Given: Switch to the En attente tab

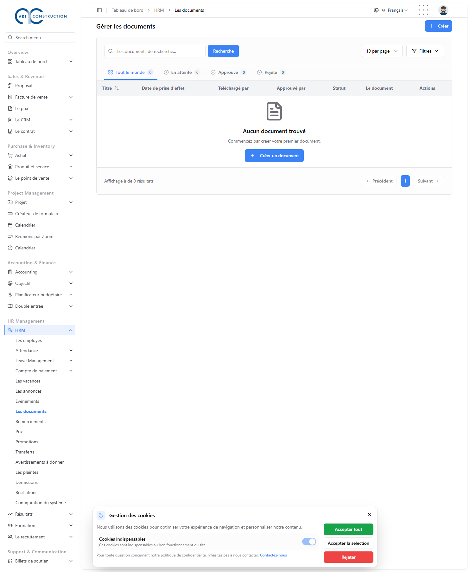Looking at the screenshot, I should (182, 72).
